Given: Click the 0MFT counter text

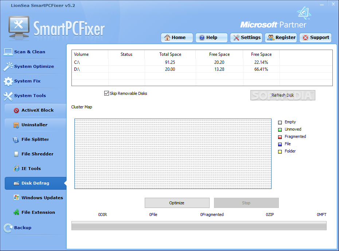Looking at the screenshot, I should tap(322, 215).
